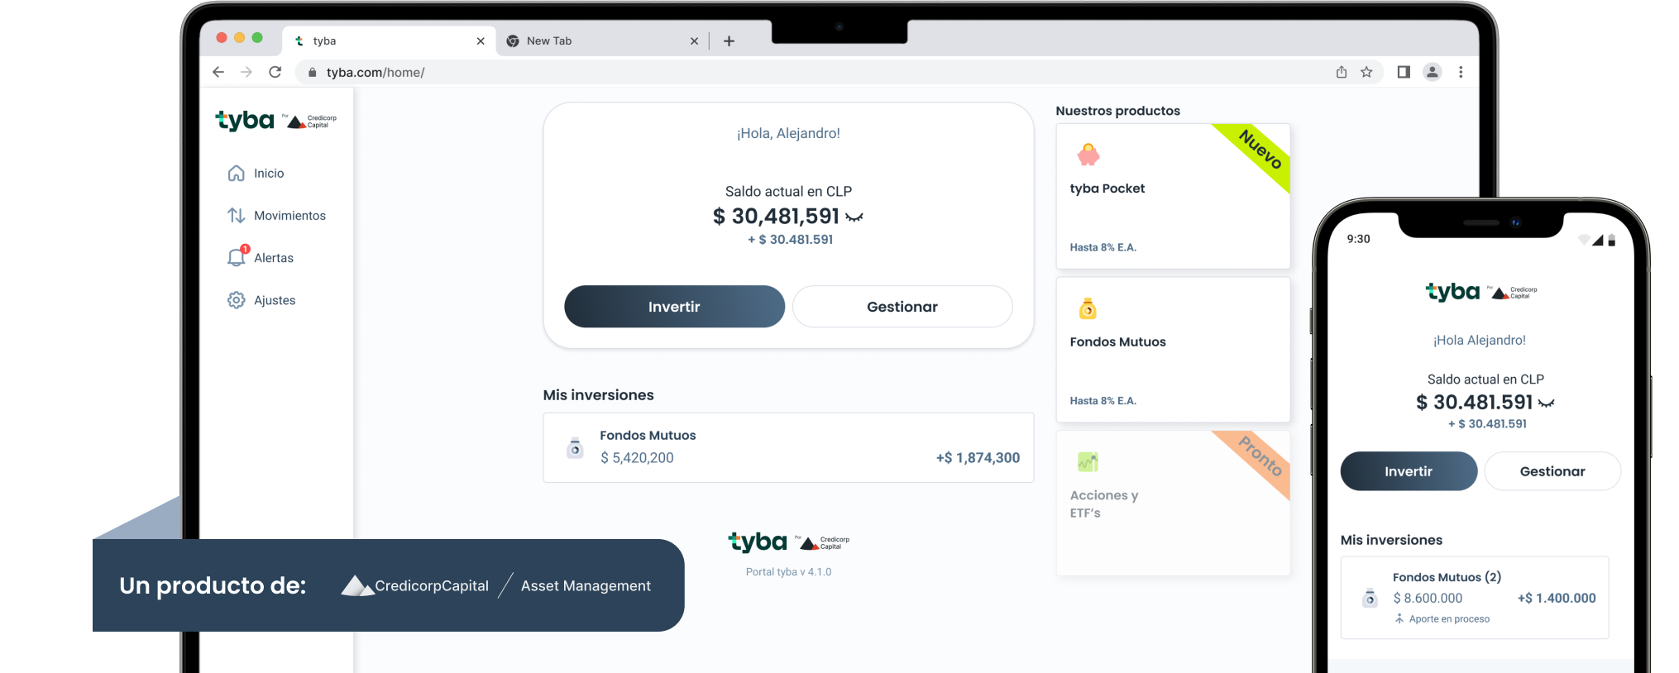Click the +$ 1,874,300 gain value
1679x673 pixels.
978,457
